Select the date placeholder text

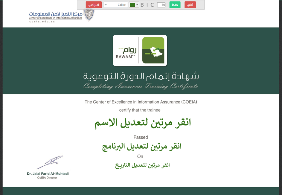(x=142, y=165)
